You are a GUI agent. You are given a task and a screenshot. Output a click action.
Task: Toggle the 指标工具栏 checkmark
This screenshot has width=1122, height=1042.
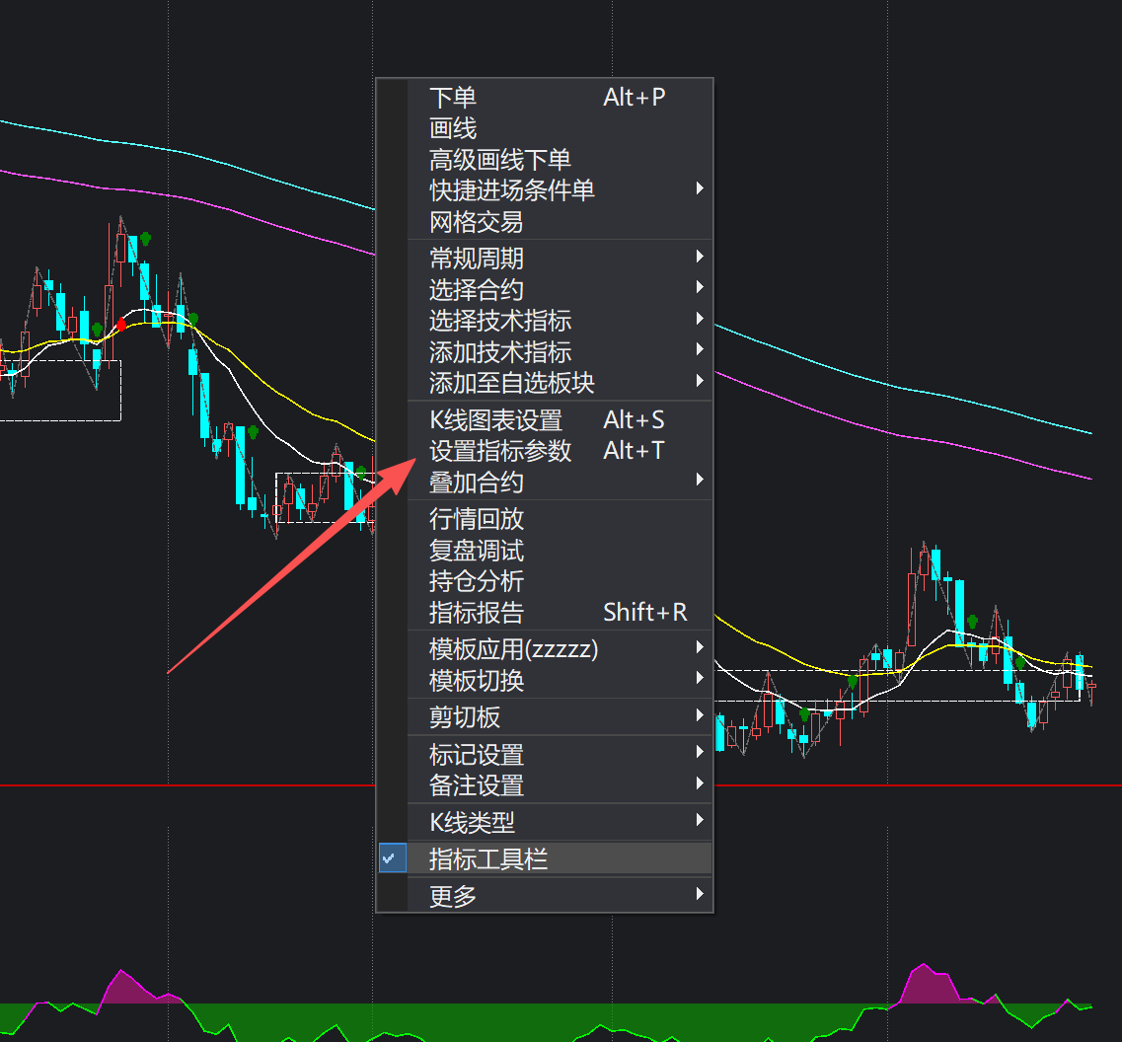[391, 858]
